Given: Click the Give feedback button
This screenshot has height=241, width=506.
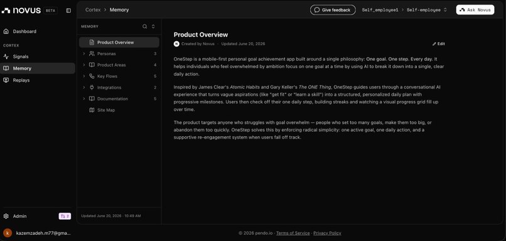Looking at the screenshot, I should pyautogui.click(x=333, y=10).
